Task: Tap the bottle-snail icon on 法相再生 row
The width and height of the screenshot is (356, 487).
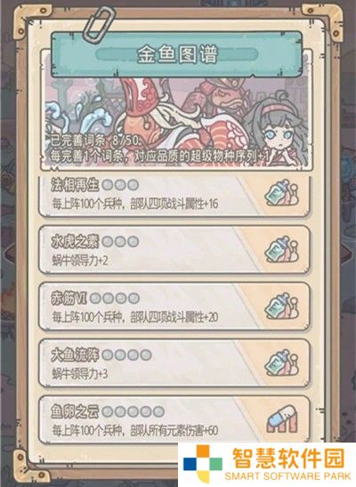Action: click(282, 193)
